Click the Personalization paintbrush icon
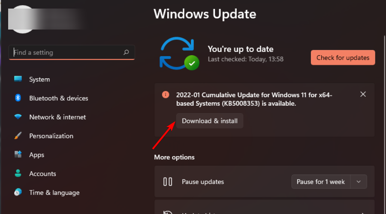This screenshot has height=214, width=386. coord(18,136)
